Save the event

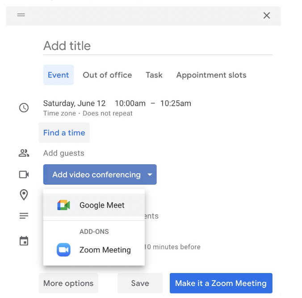[140, 283]
